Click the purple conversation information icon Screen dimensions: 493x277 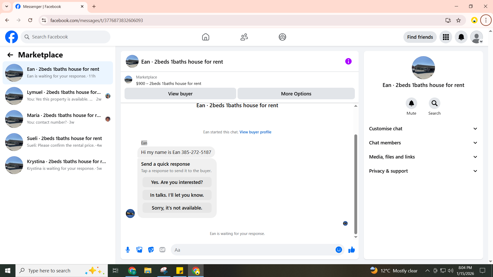pos(348,61)
